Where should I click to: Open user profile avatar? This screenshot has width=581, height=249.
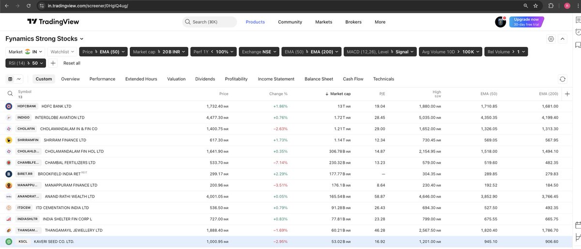(x=500, y=22)
